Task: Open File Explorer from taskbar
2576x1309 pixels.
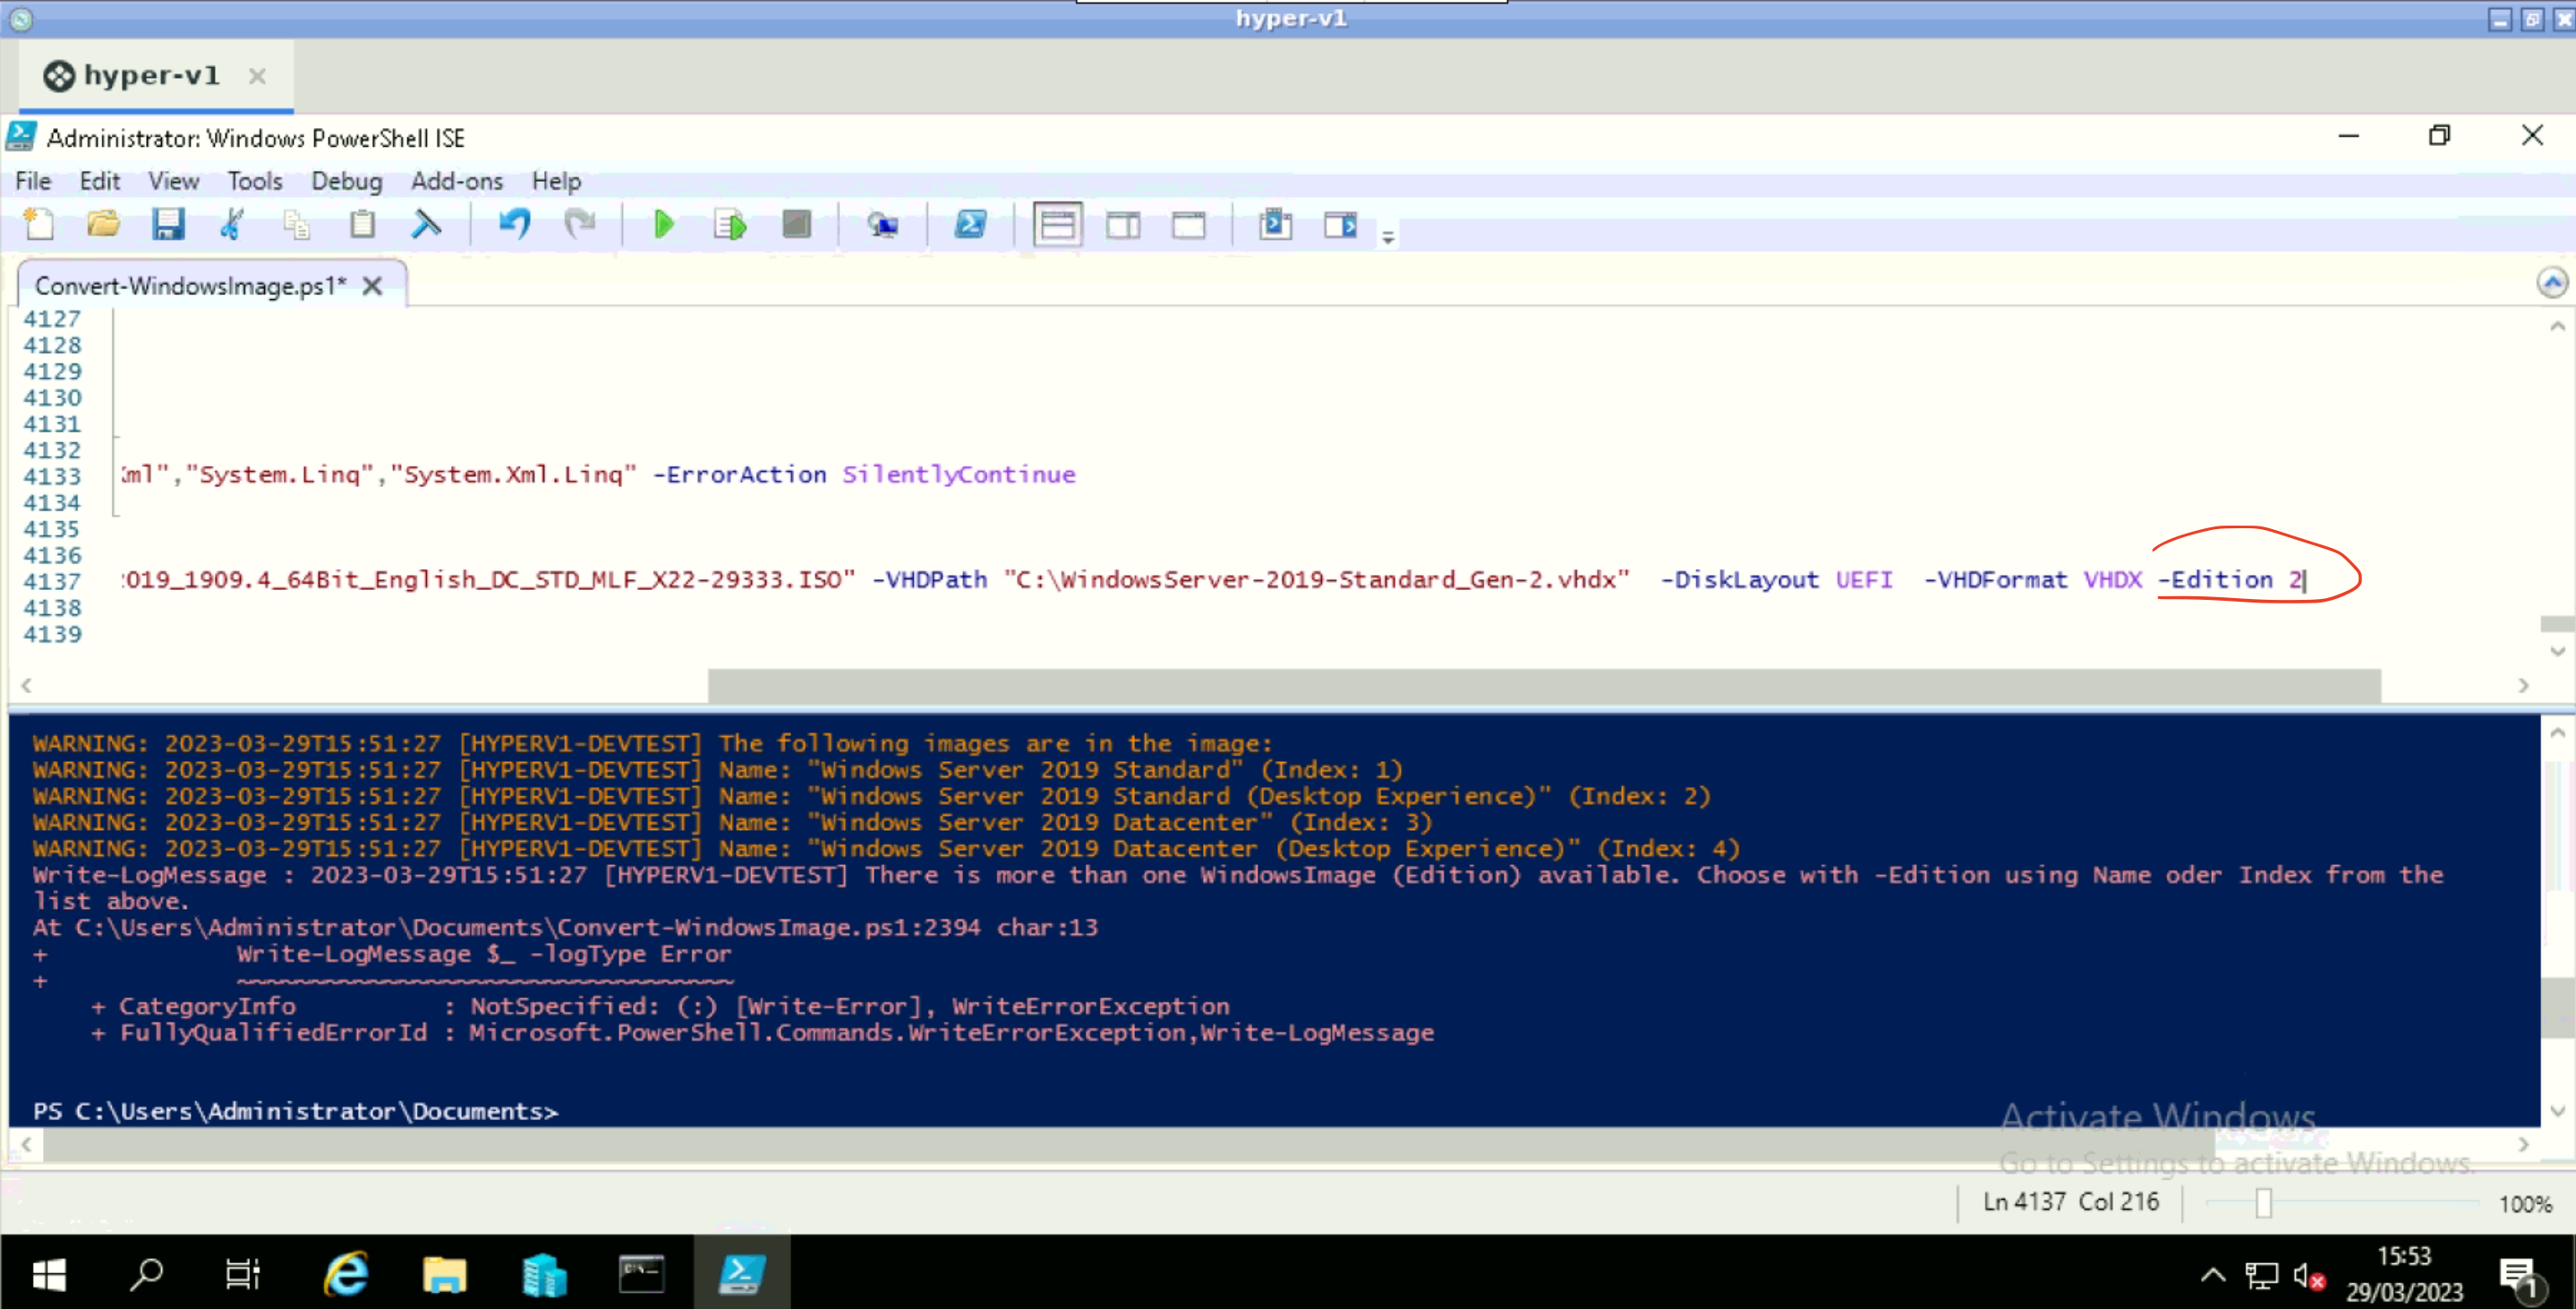Action: click(444, 1273)
